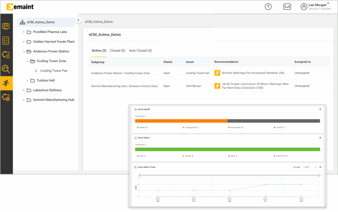Select the running man recommendations sidebar icon
The height and width of the screenshot is (212, 338).
(x=6, y=83)
